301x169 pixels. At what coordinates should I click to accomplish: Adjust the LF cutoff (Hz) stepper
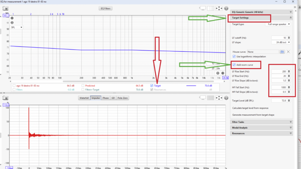tap(289, 38)
